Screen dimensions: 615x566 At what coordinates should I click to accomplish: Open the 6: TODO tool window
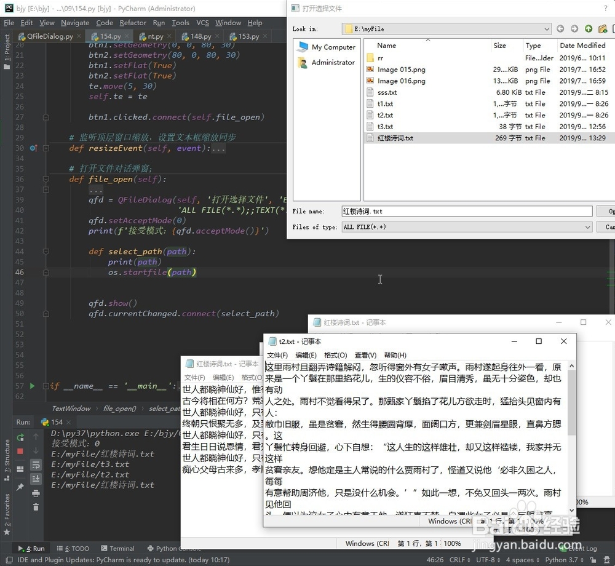(73, 548)
